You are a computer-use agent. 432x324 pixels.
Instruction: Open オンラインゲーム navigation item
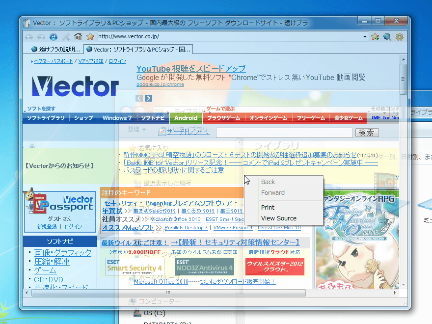click(269, 118)
